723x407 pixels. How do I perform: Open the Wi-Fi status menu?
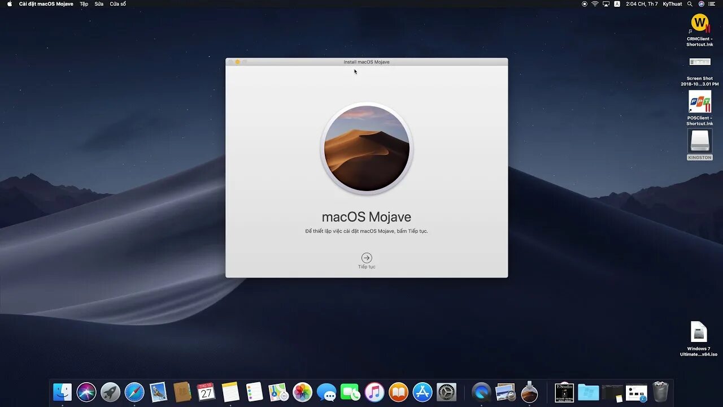[595, 4]
